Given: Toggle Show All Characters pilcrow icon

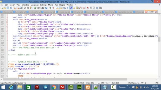Looking at the screenshot, I should click(x=68, y=8).
